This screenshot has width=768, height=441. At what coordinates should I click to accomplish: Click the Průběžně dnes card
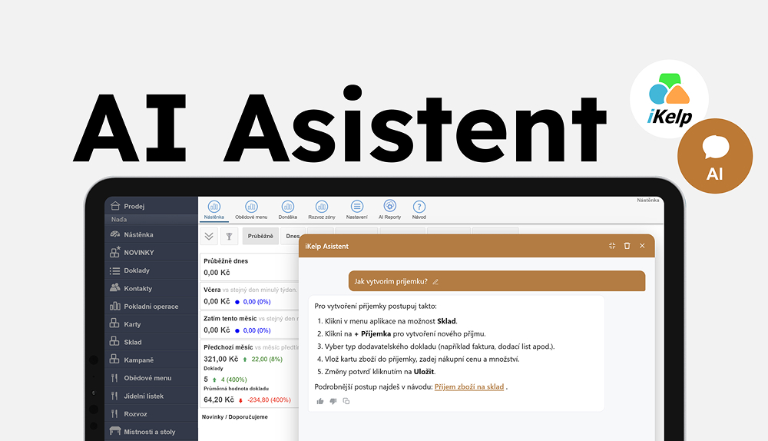tap(250, 267)
